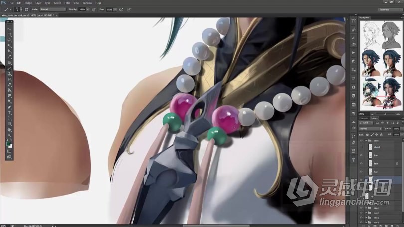Filter layers by type layers
Image resolution: width=404 pixels, height=227 pixels.
[387, 123]
